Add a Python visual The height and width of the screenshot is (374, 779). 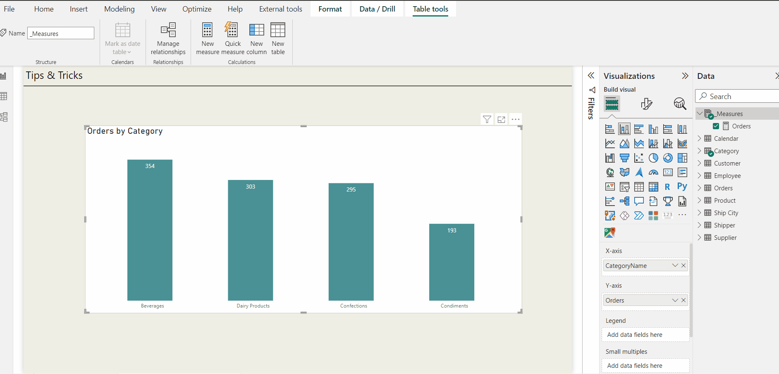(x=682, y=187)
